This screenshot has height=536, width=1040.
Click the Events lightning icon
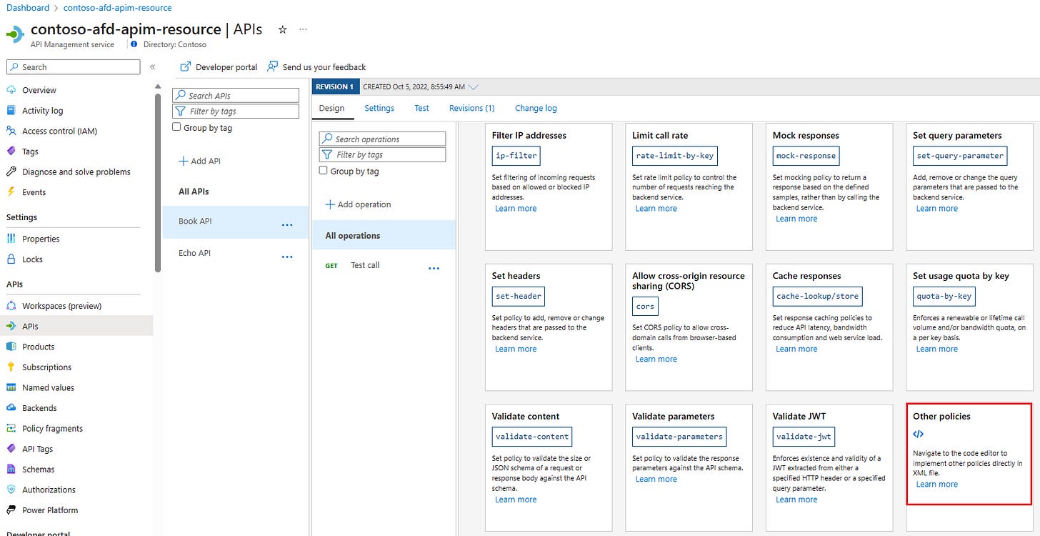tap(11, 192)
